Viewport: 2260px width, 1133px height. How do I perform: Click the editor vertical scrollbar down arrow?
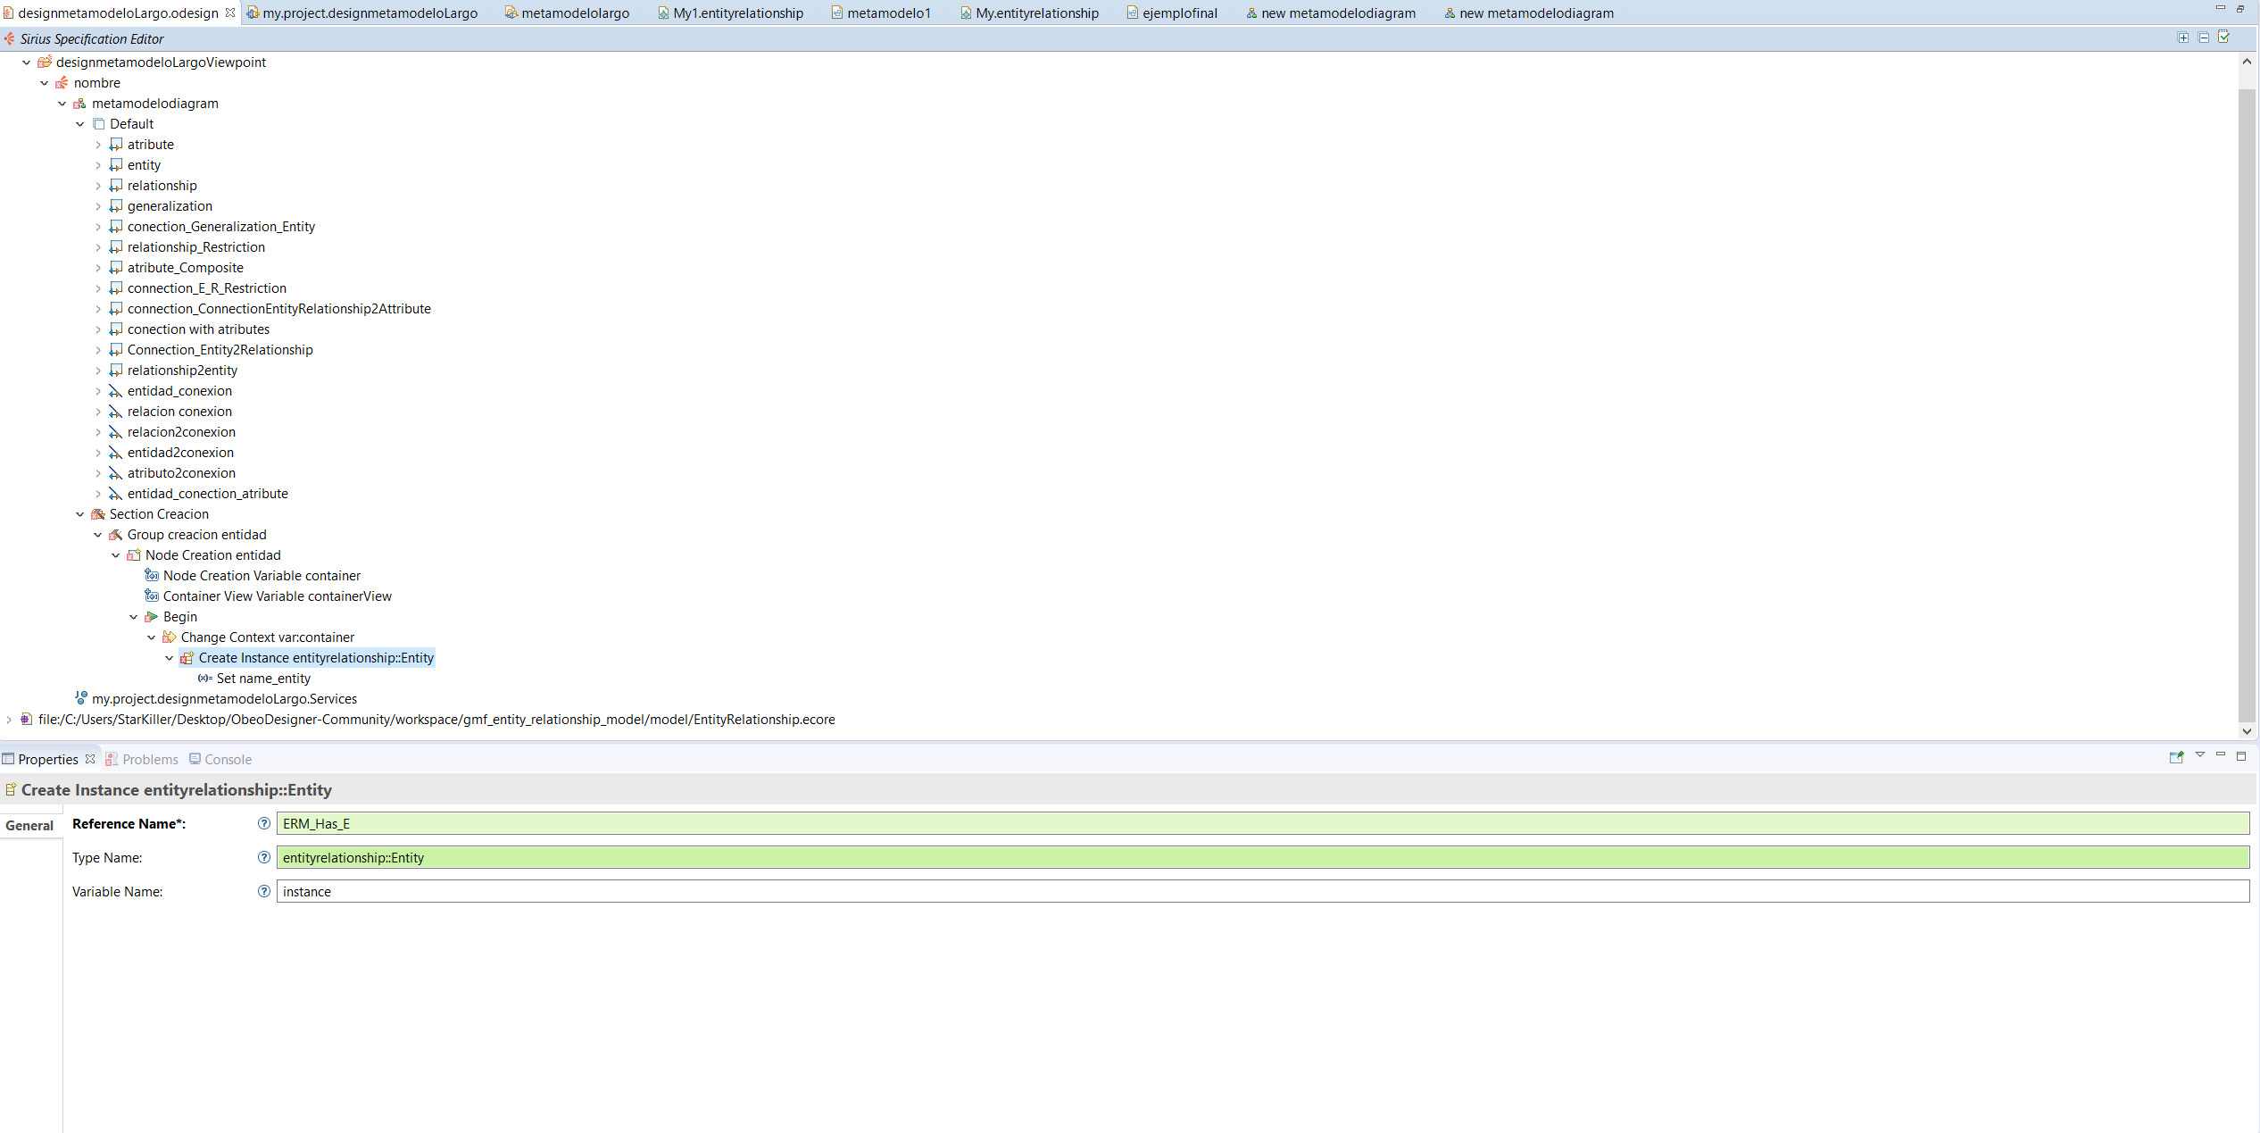click(2247, 731)
